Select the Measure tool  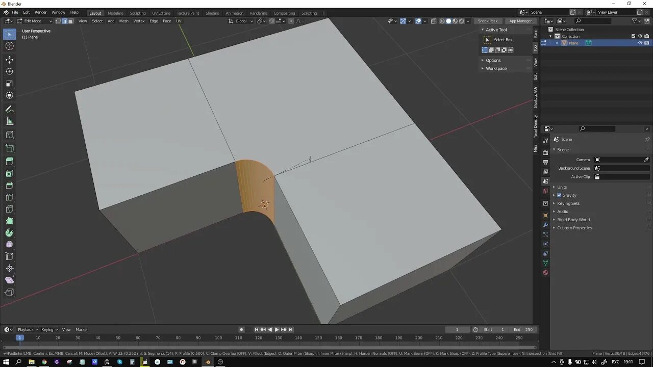tap(9, 121)
